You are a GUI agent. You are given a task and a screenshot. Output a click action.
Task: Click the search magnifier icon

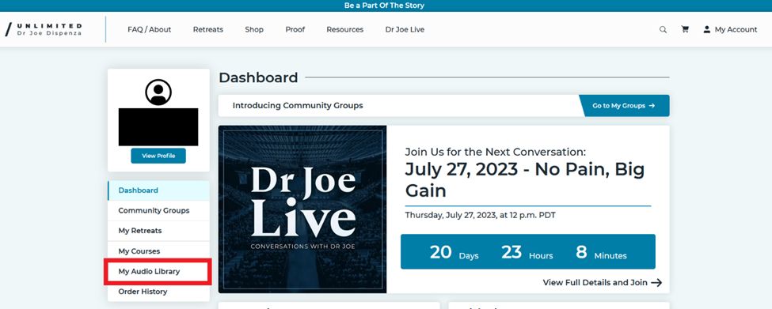tap(664, 29)
